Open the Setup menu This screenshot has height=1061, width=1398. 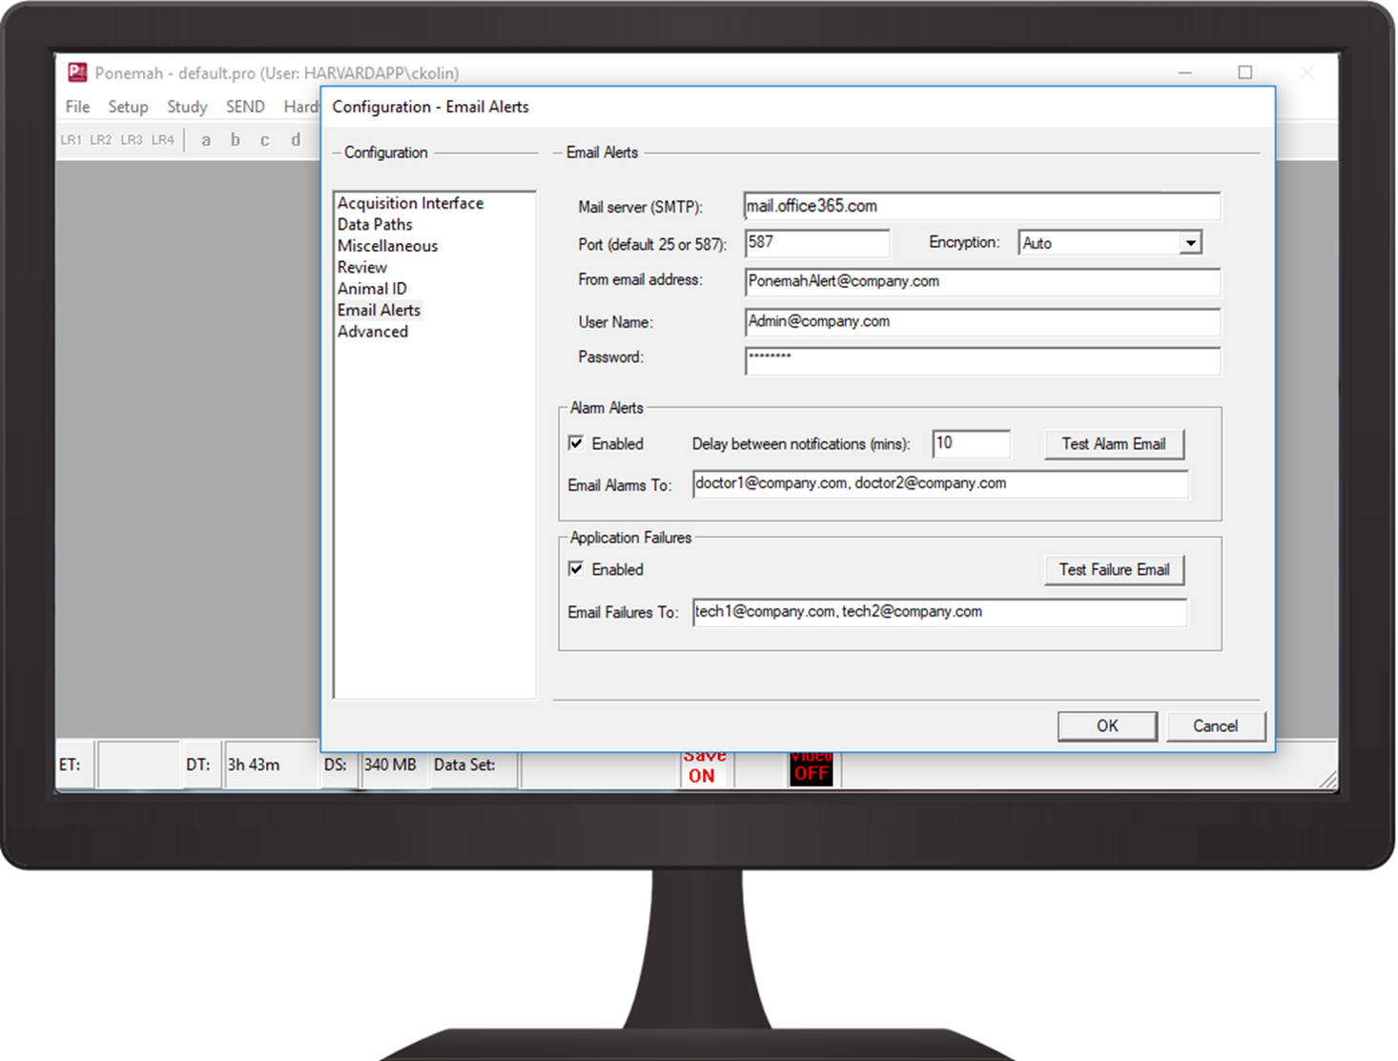click(128, 107)
